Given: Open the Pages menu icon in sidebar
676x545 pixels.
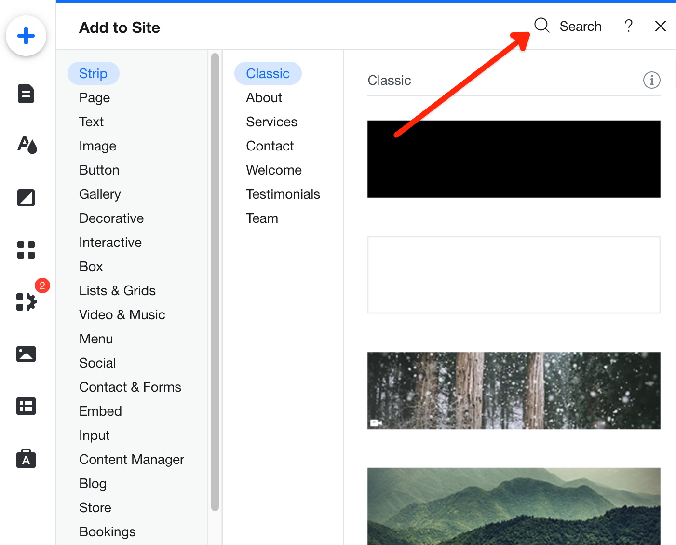Looking at the screenshot, I should (x=26, y=94).
